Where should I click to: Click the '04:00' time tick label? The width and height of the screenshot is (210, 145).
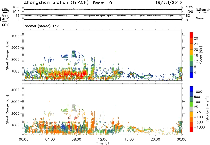(x=50, y=140)
